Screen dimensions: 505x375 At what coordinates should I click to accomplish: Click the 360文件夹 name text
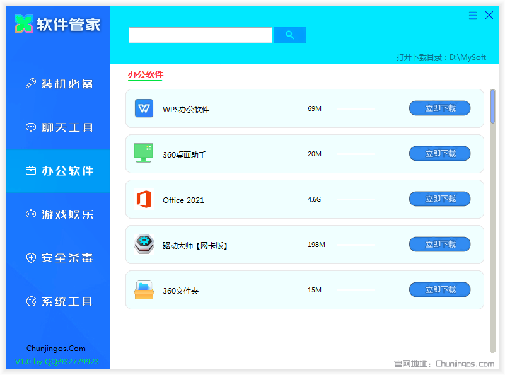(181, 291)
